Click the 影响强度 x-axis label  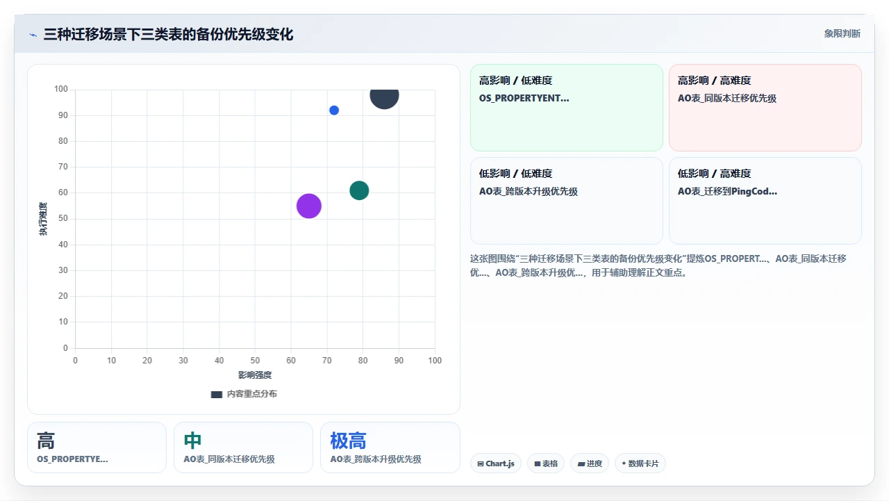255,375
